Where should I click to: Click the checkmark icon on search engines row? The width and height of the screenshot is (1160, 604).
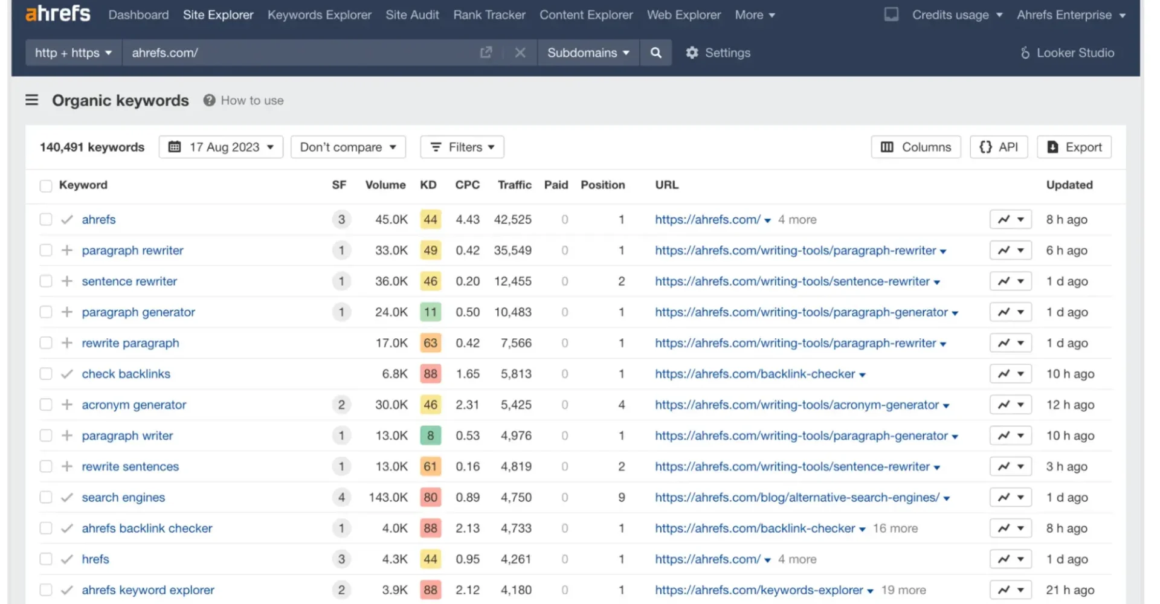[67, 497]
